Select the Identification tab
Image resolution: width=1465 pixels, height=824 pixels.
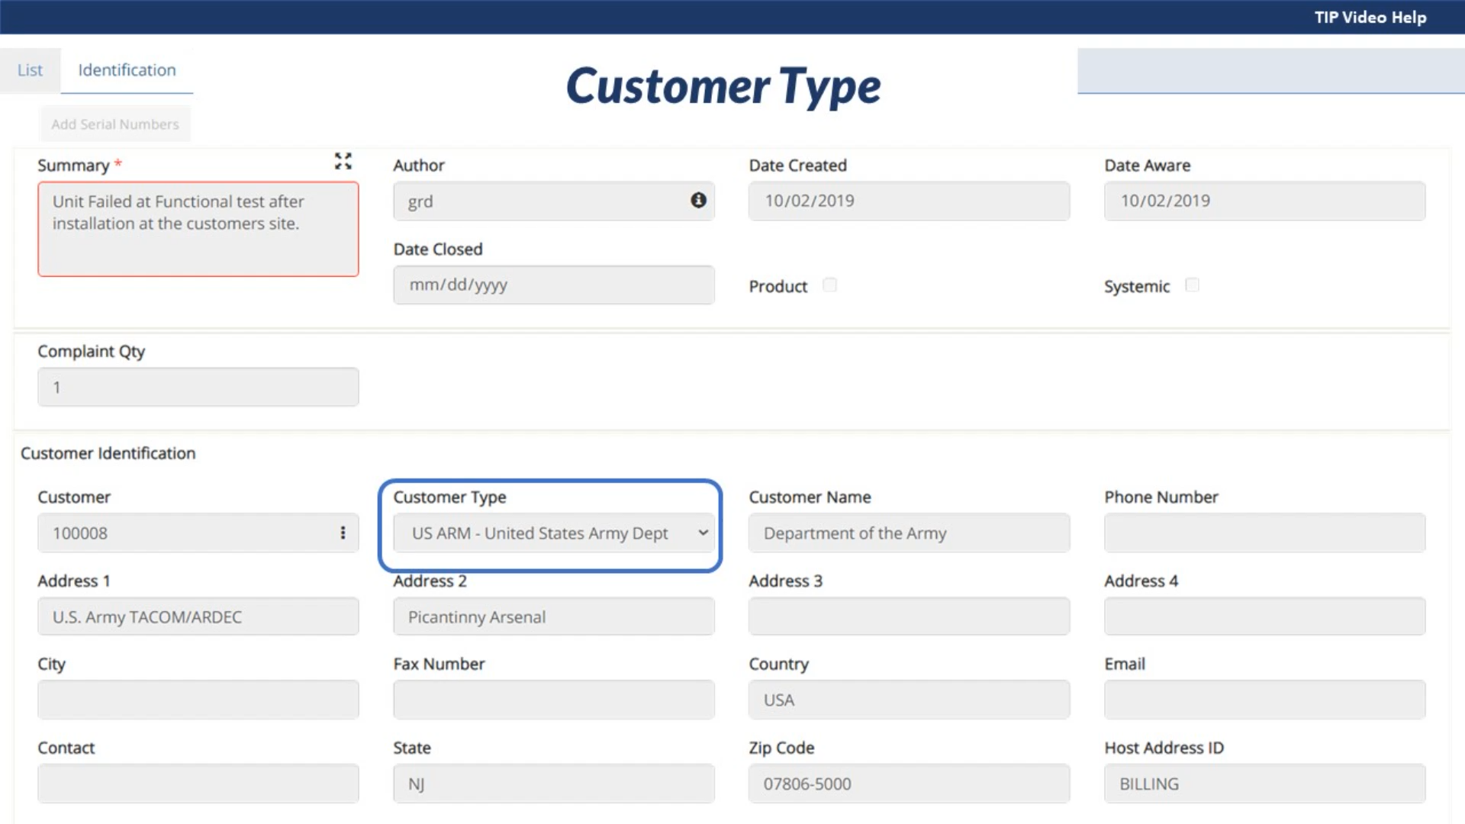pos(127,70)
